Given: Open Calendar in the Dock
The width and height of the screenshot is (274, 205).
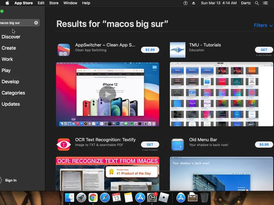Looking at the screenshot, I should coord(117,198).
